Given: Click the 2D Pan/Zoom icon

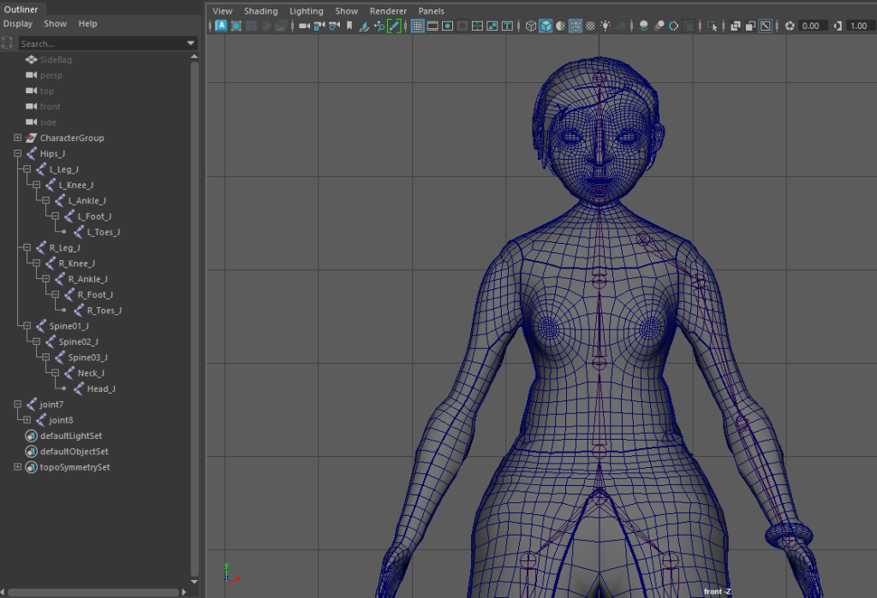Looking at the screenshot, I should pyautogui.click(x=379, y=26).
